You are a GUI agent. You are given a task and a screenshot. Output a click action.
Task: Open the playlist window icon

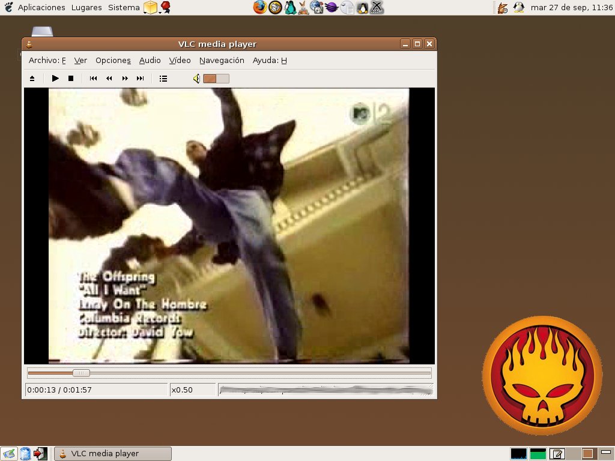(163, 79)
